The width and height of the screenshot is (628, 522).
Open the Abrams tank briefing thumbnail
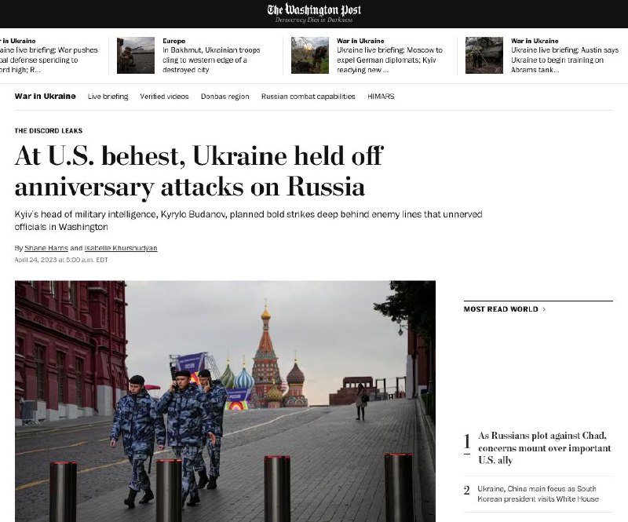point(484,55)
